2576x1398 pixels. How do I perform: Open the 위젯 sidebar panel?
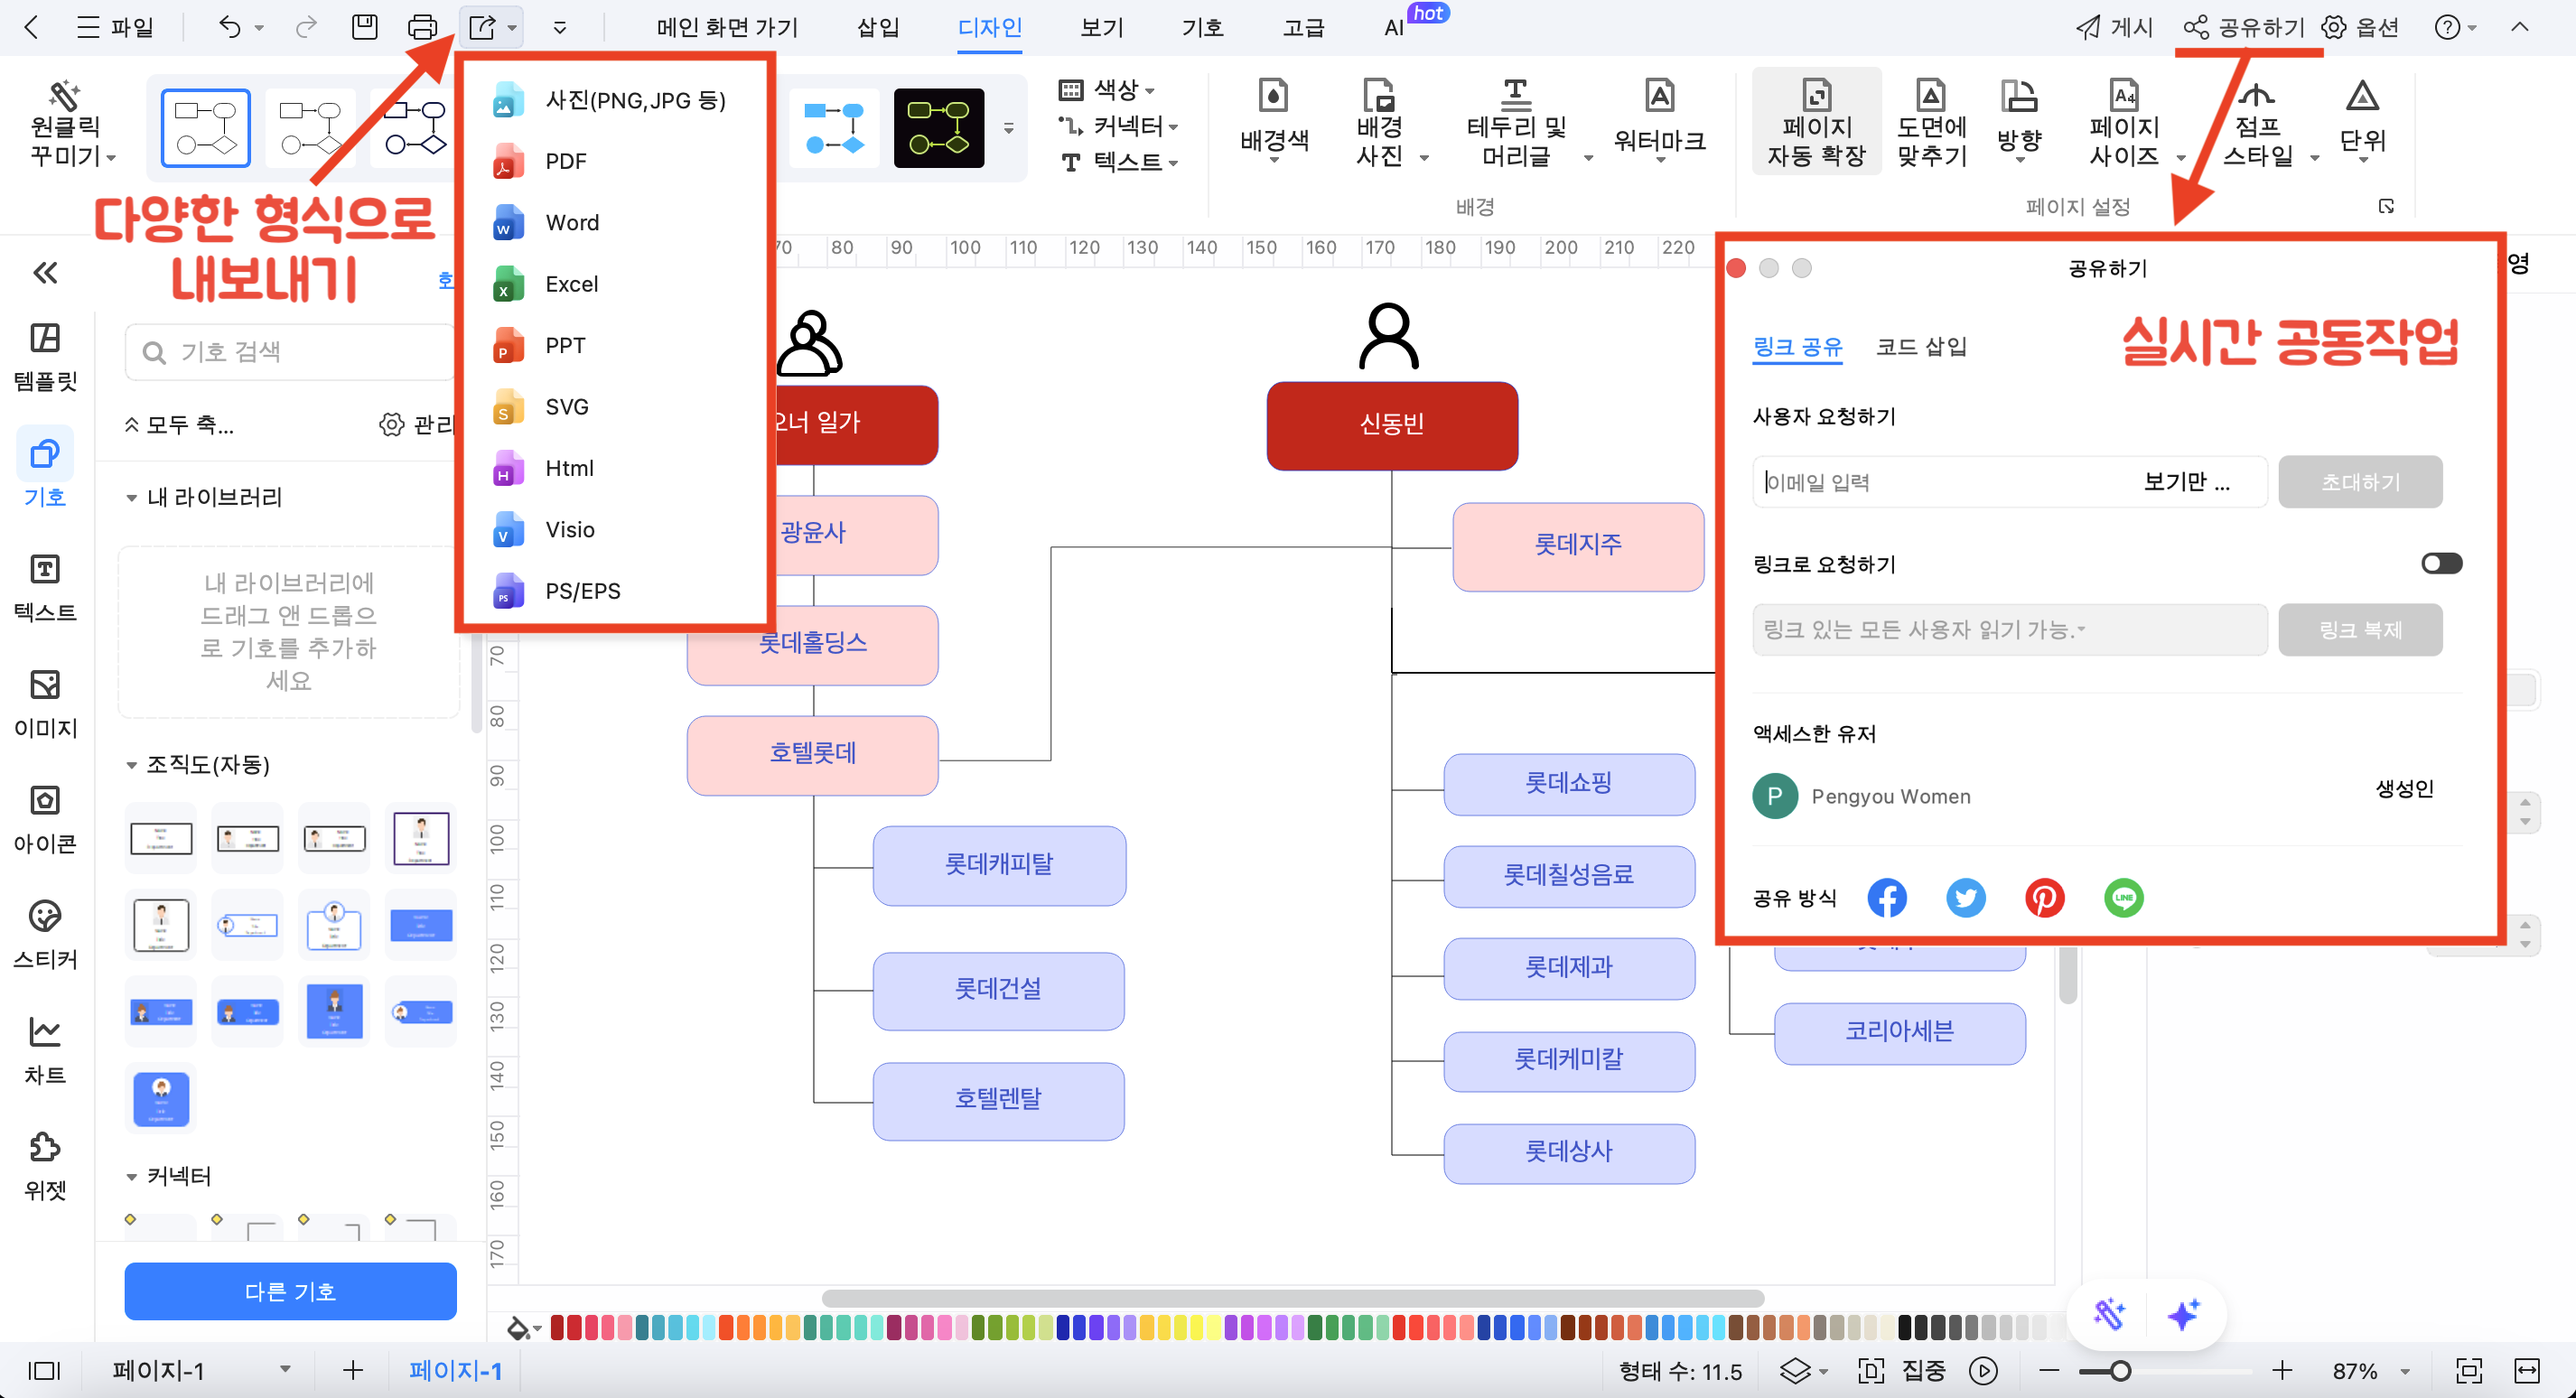(x=45, y=1166)
